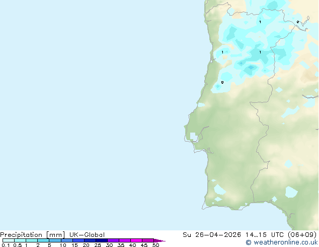This screenshot has height=247, width=319.
Task: Click the 40–45 mm legend color swatch
Action: (136, 240)
